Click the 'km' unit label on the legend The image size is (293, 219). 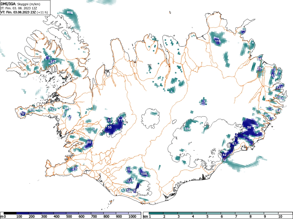(146, 217)
